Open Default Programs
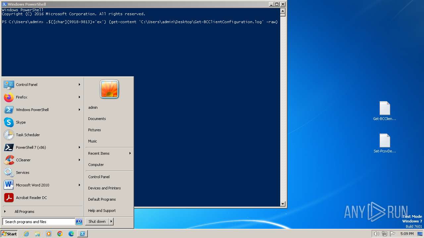This screenshot has height=238, width=424. coord(109,199)
